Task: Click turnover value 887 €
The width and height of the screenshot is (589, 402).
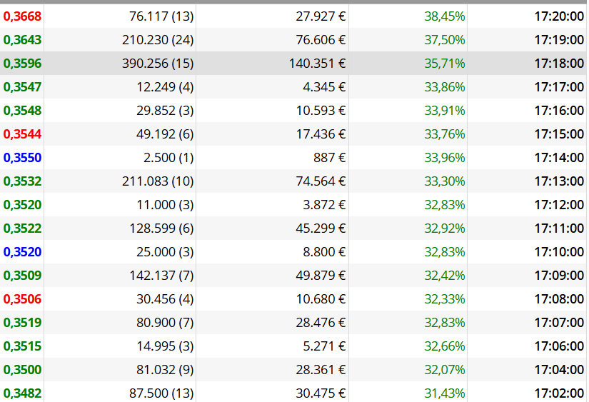Action: [329, 158]
